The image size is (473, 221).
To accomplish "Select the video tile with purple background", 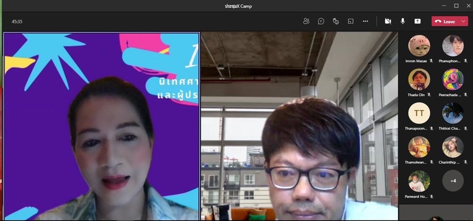I will coord(102,126).
